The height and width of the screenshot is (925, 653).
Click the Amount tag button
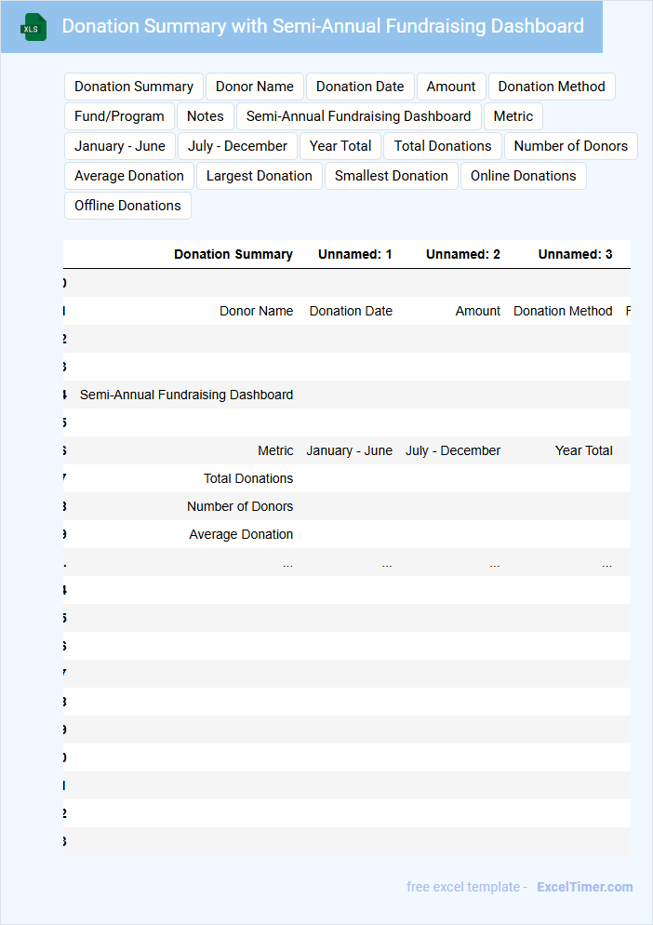[451, 87]
